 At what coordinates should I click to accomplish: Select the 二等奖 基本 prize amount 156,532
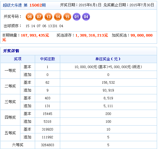108,82
